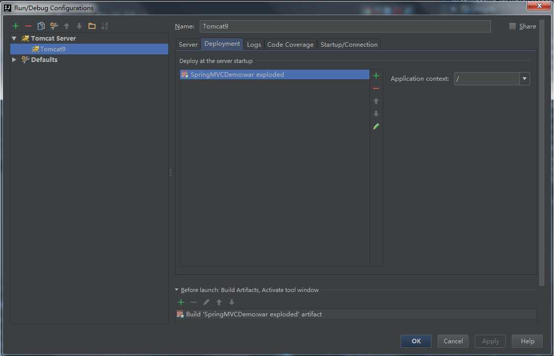This screenshot has width=554, height=356.
Task: Click the panel splitter grip handle
Action: [171, 172]
